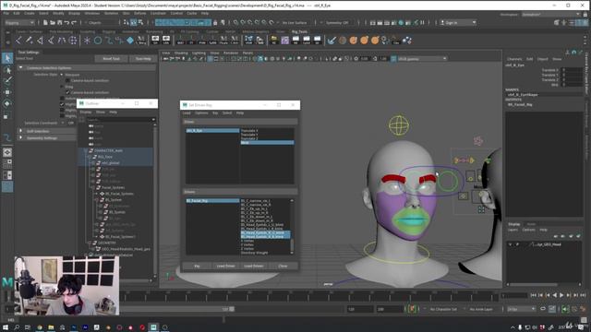This screenshot has height=332, width=591.
Task: Click the Save Scene icon in status line
Action: [x=59, y=22]
